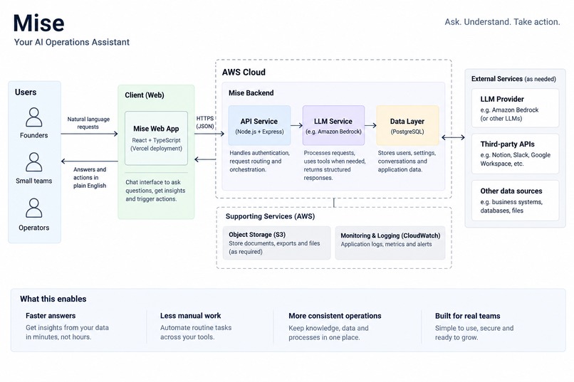Click the Third-party APIs card
574x382 pixels.
pyautogui.click(x=516, y=154)
